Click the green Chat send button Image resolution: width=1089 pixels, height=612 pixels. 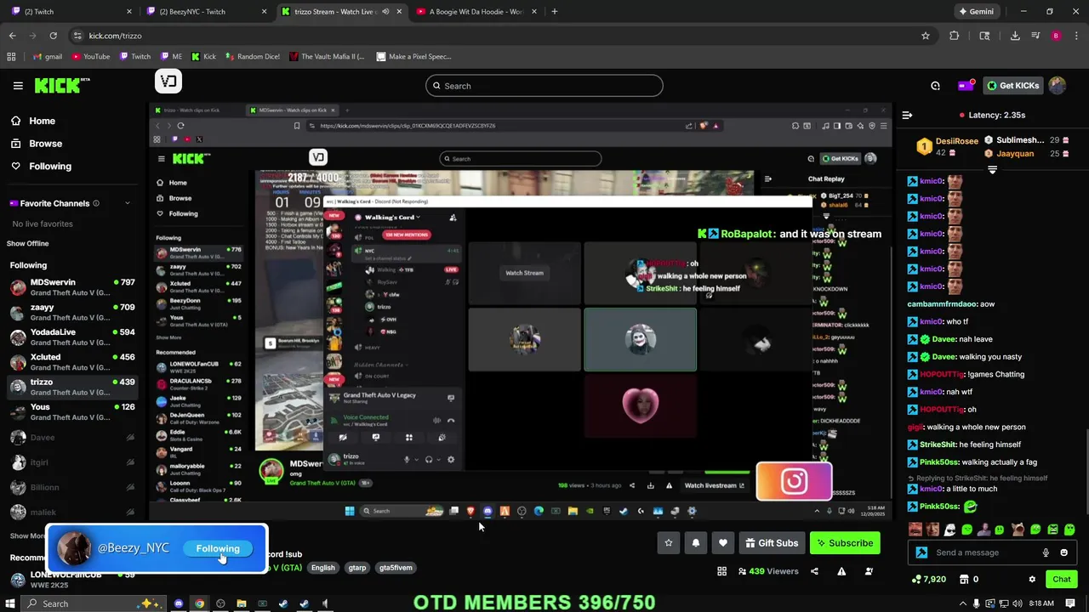click(x=1061, y=580)
